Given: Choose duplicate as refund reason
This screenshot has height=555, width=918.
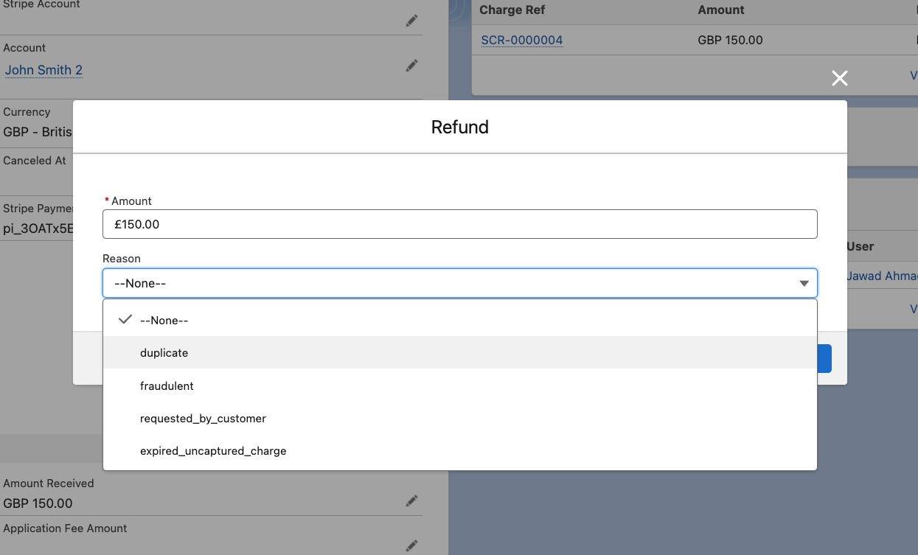Looking at the screenshot, I should [x=164, y=353].
